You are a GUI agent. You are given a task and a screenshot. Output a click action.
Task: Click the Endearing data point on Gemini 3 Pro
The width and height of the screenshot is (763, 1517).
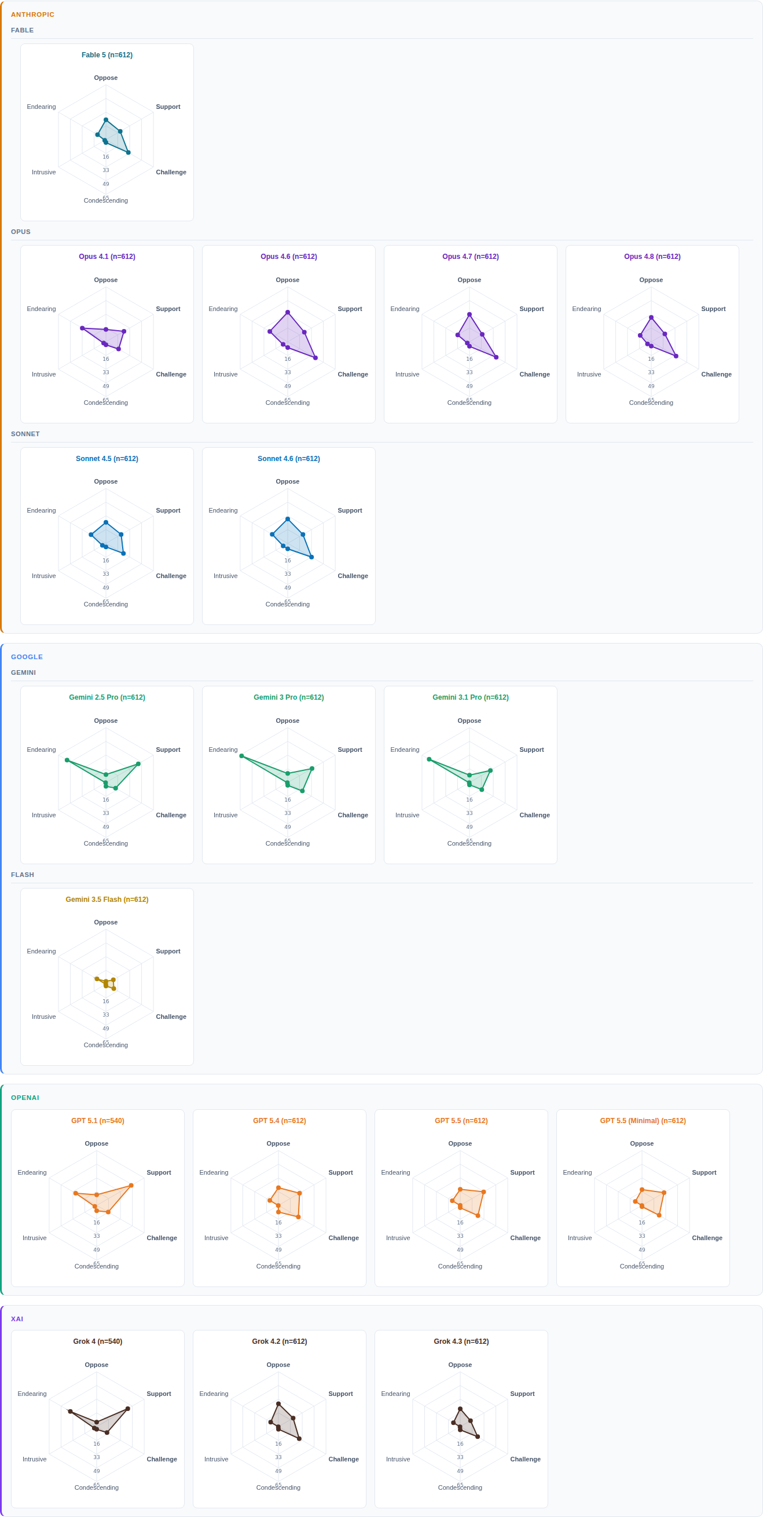tap(241, 755)
